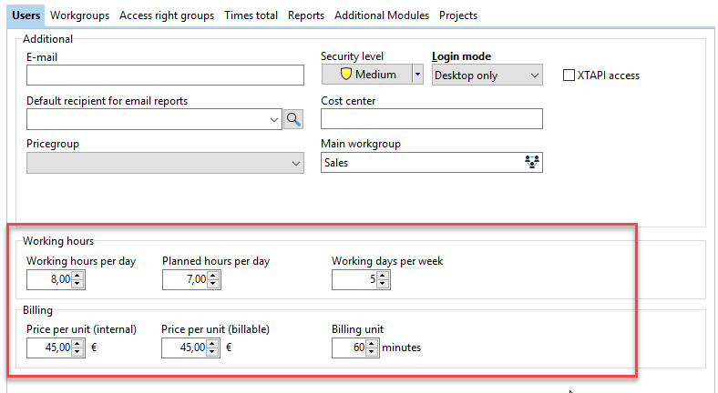Open the Reports tab
718x393 pixels.
coord(306,15)
